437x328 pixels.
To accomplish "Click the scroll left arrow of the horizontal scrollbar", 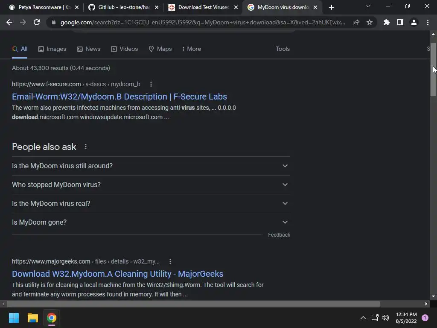I will 3,304.
